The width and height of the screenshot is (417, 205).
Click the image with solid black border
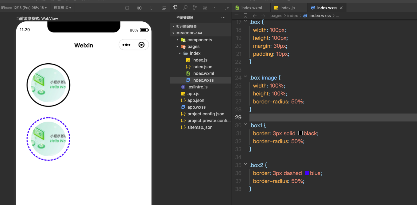click(x=48, y=85)
